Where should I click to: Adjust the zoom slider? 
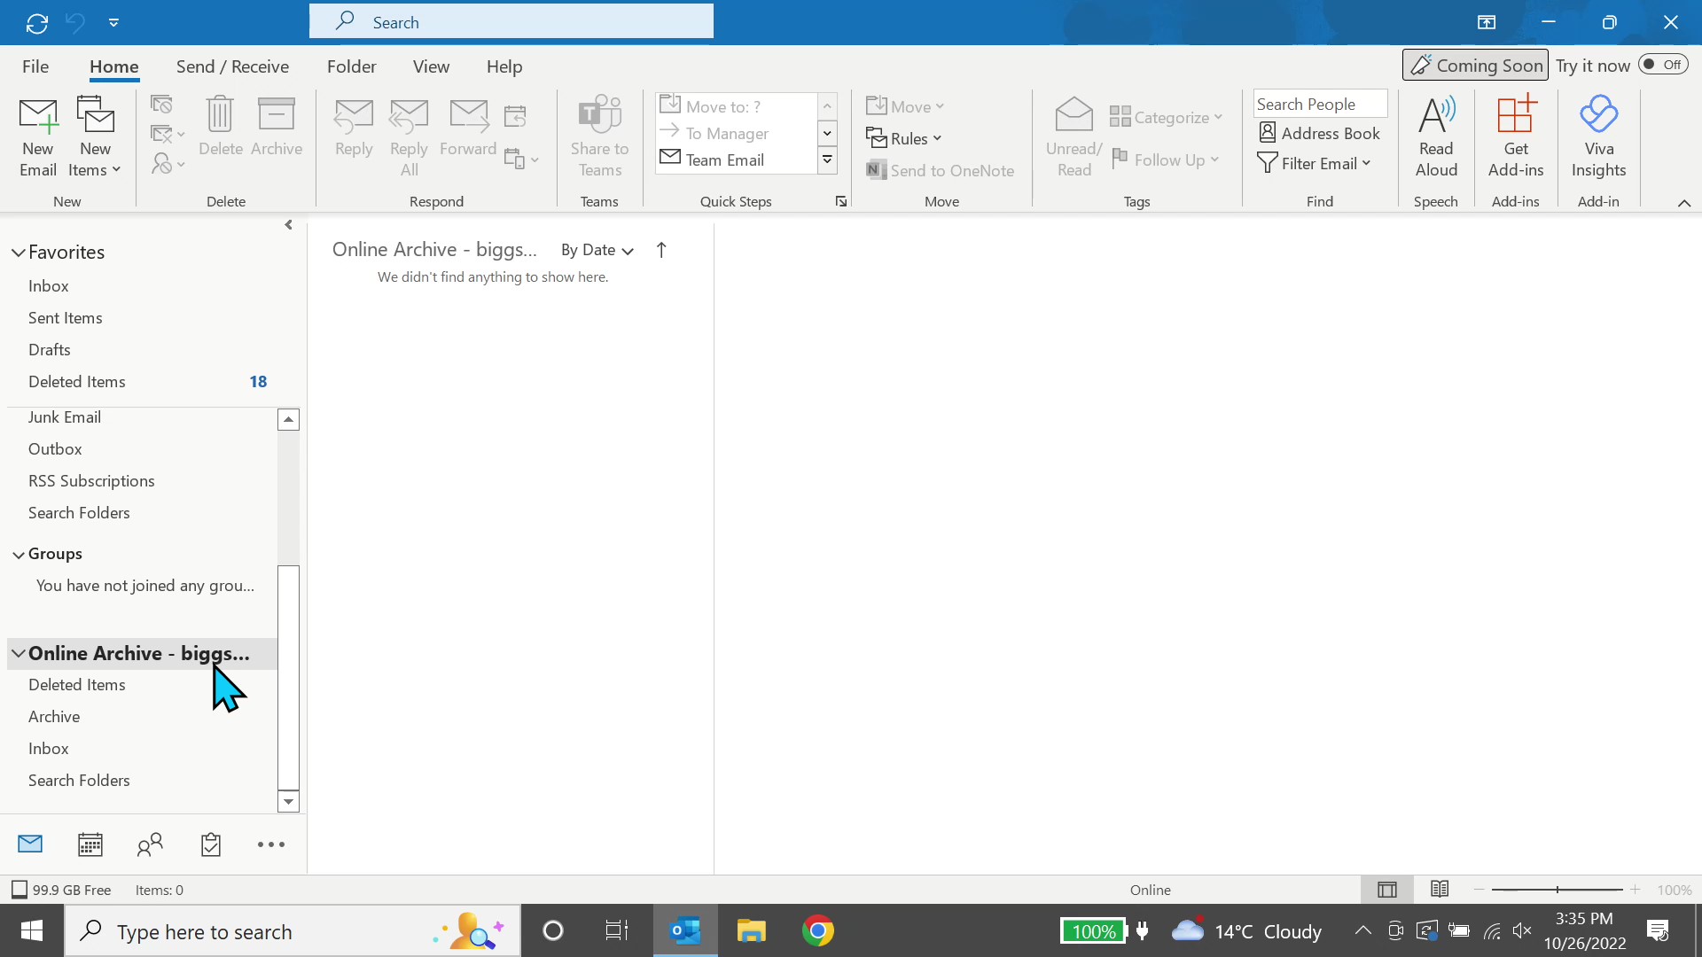point(1557,889)
